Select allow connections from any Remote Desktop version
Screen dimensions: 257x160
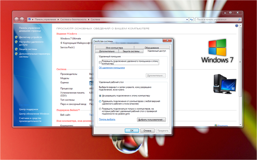100,101
